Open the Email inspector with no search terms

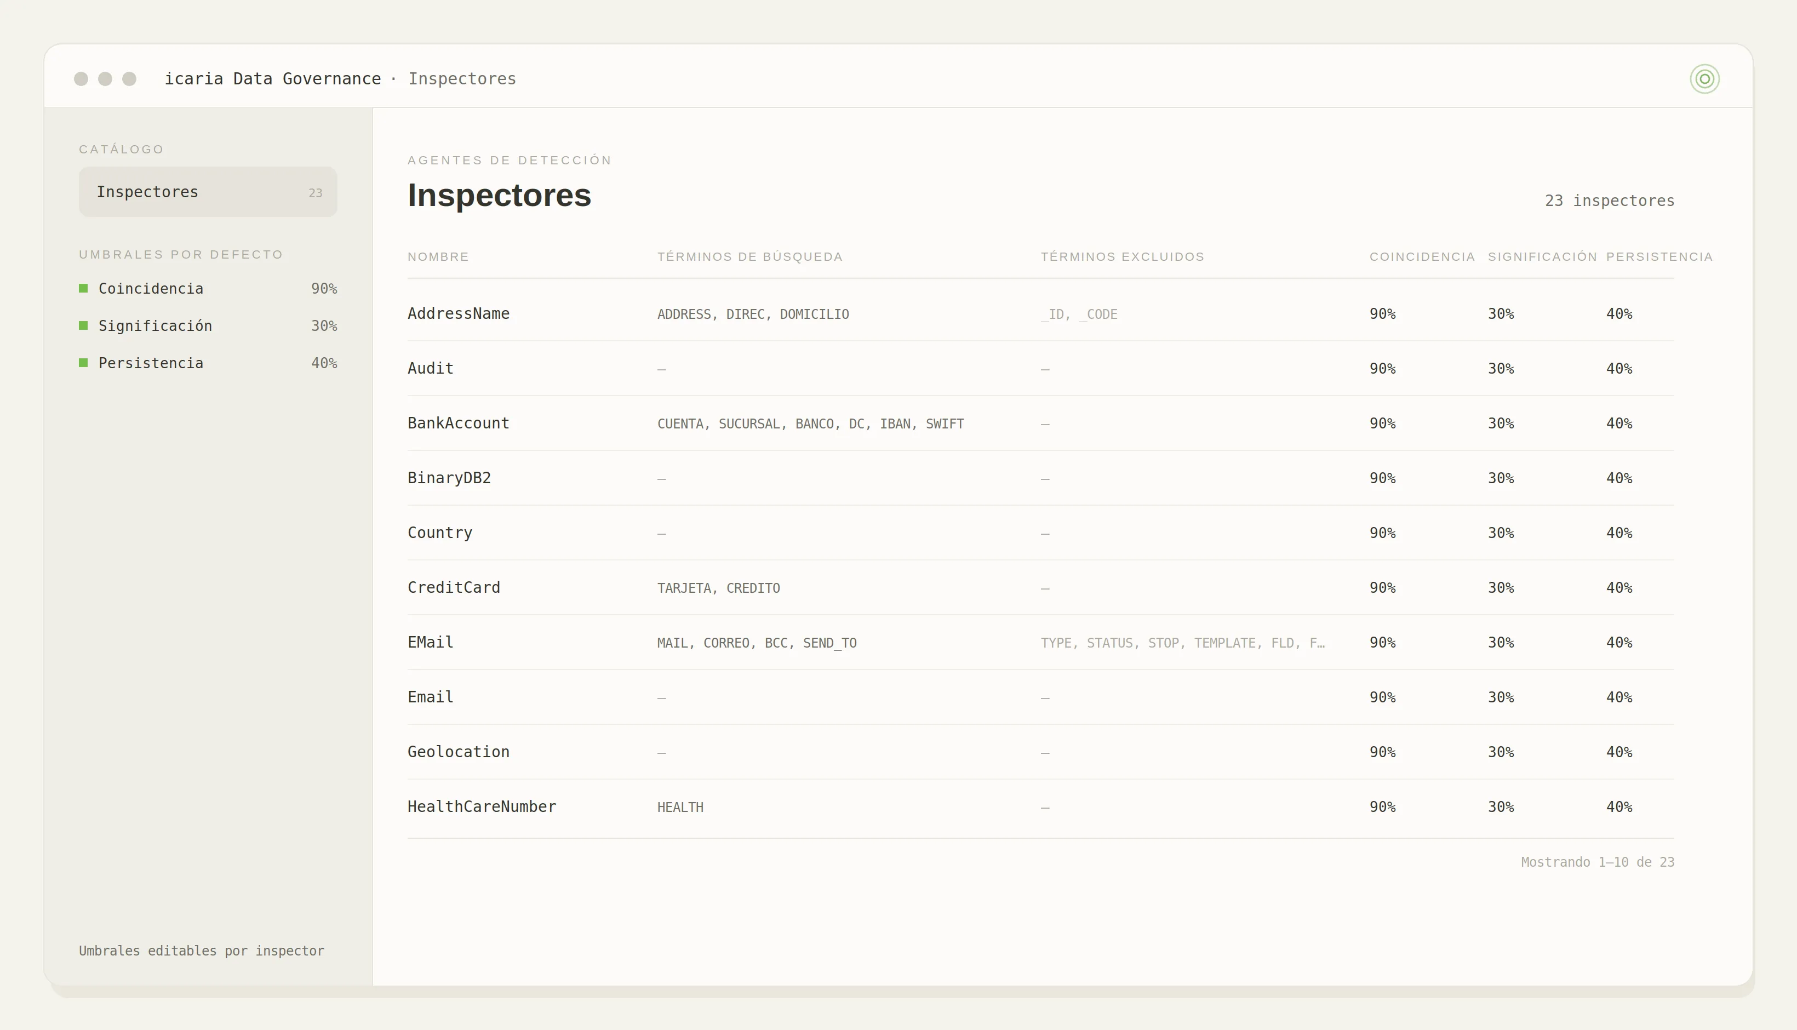click(1040, 697)
